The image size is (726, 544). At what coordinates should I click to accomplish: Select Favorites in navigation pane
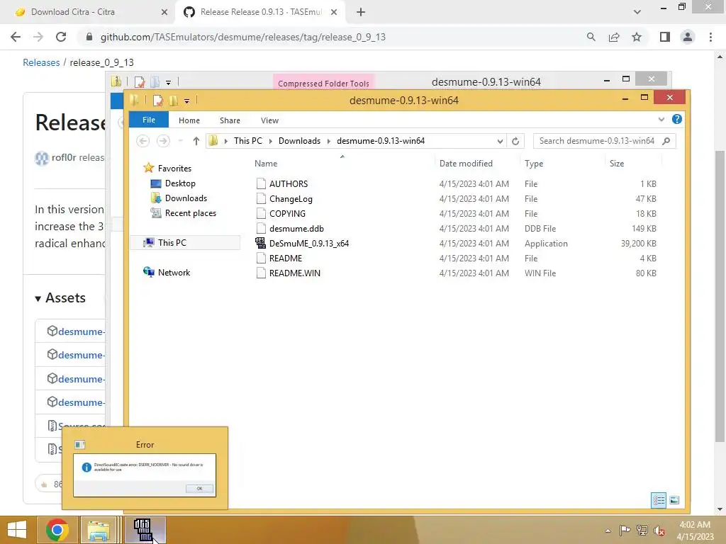174,169
